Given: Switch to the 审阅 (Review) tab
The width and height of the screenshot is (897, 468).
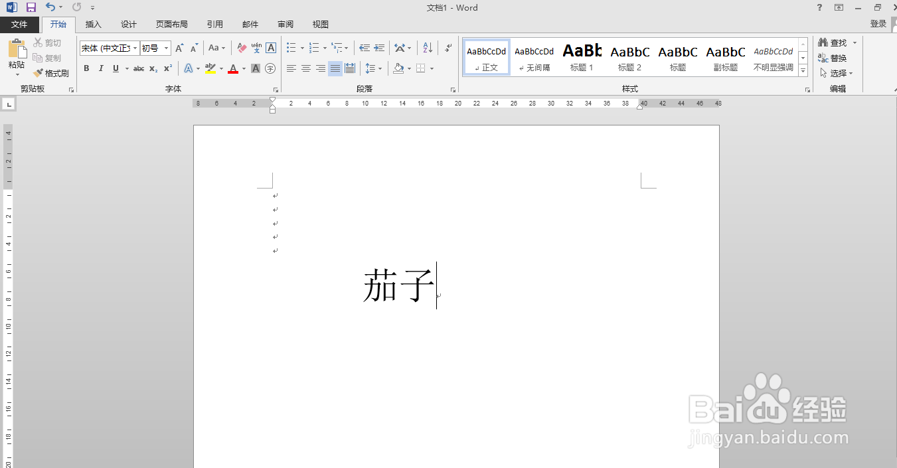Looking at the screenshot, I should tap(285, 25).
